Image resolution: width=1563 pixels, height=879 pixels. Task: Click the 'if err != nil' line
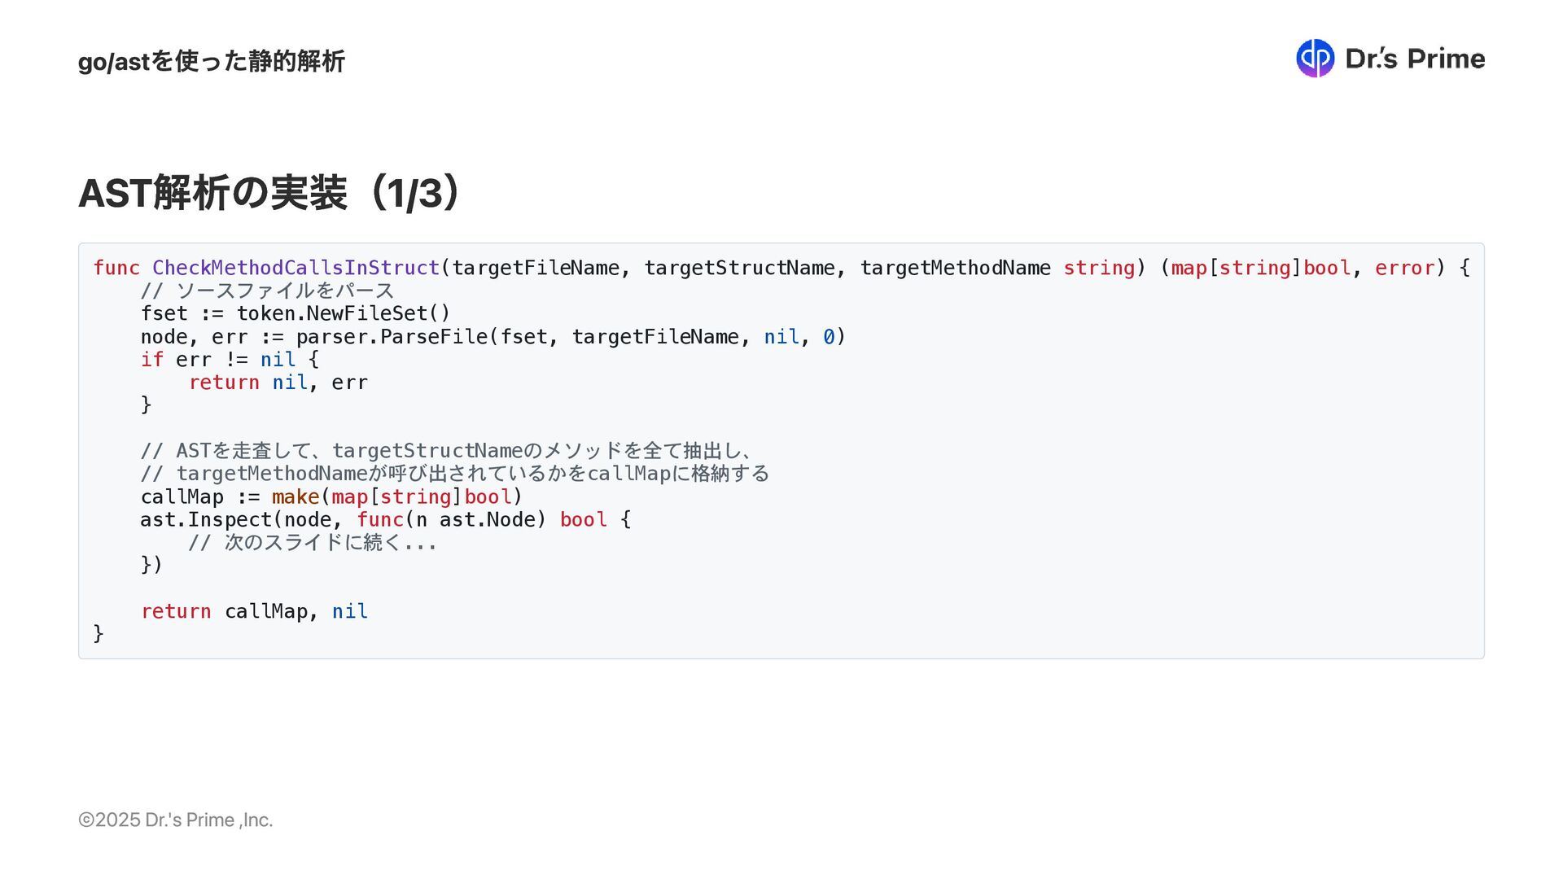point(230,359)
